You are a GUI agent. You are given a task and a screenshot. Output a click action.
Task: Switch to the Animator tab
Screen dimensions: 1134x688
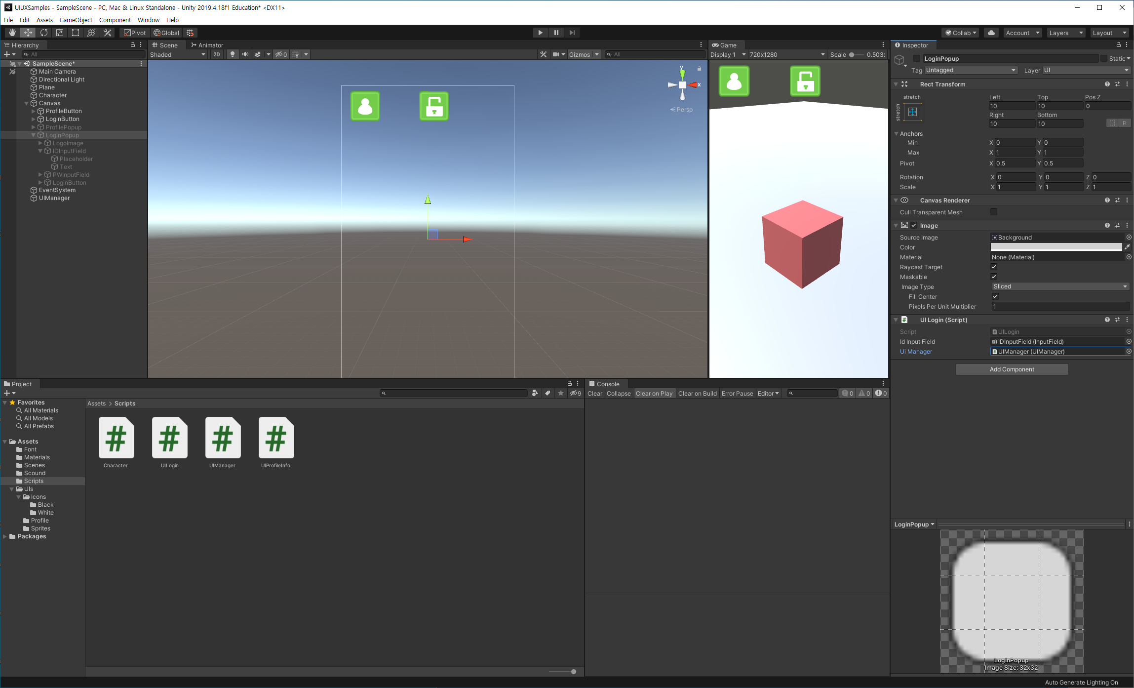(207, 45)
